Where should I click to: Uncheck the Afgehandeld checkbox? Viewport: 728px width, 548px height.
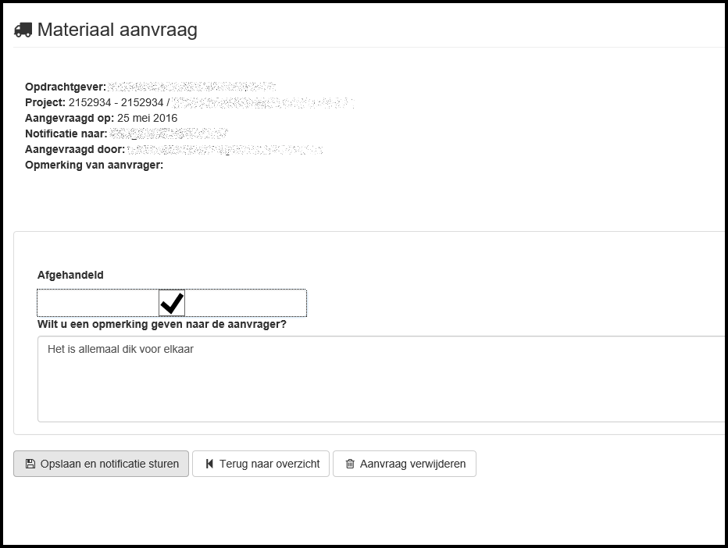pos(172,303)
